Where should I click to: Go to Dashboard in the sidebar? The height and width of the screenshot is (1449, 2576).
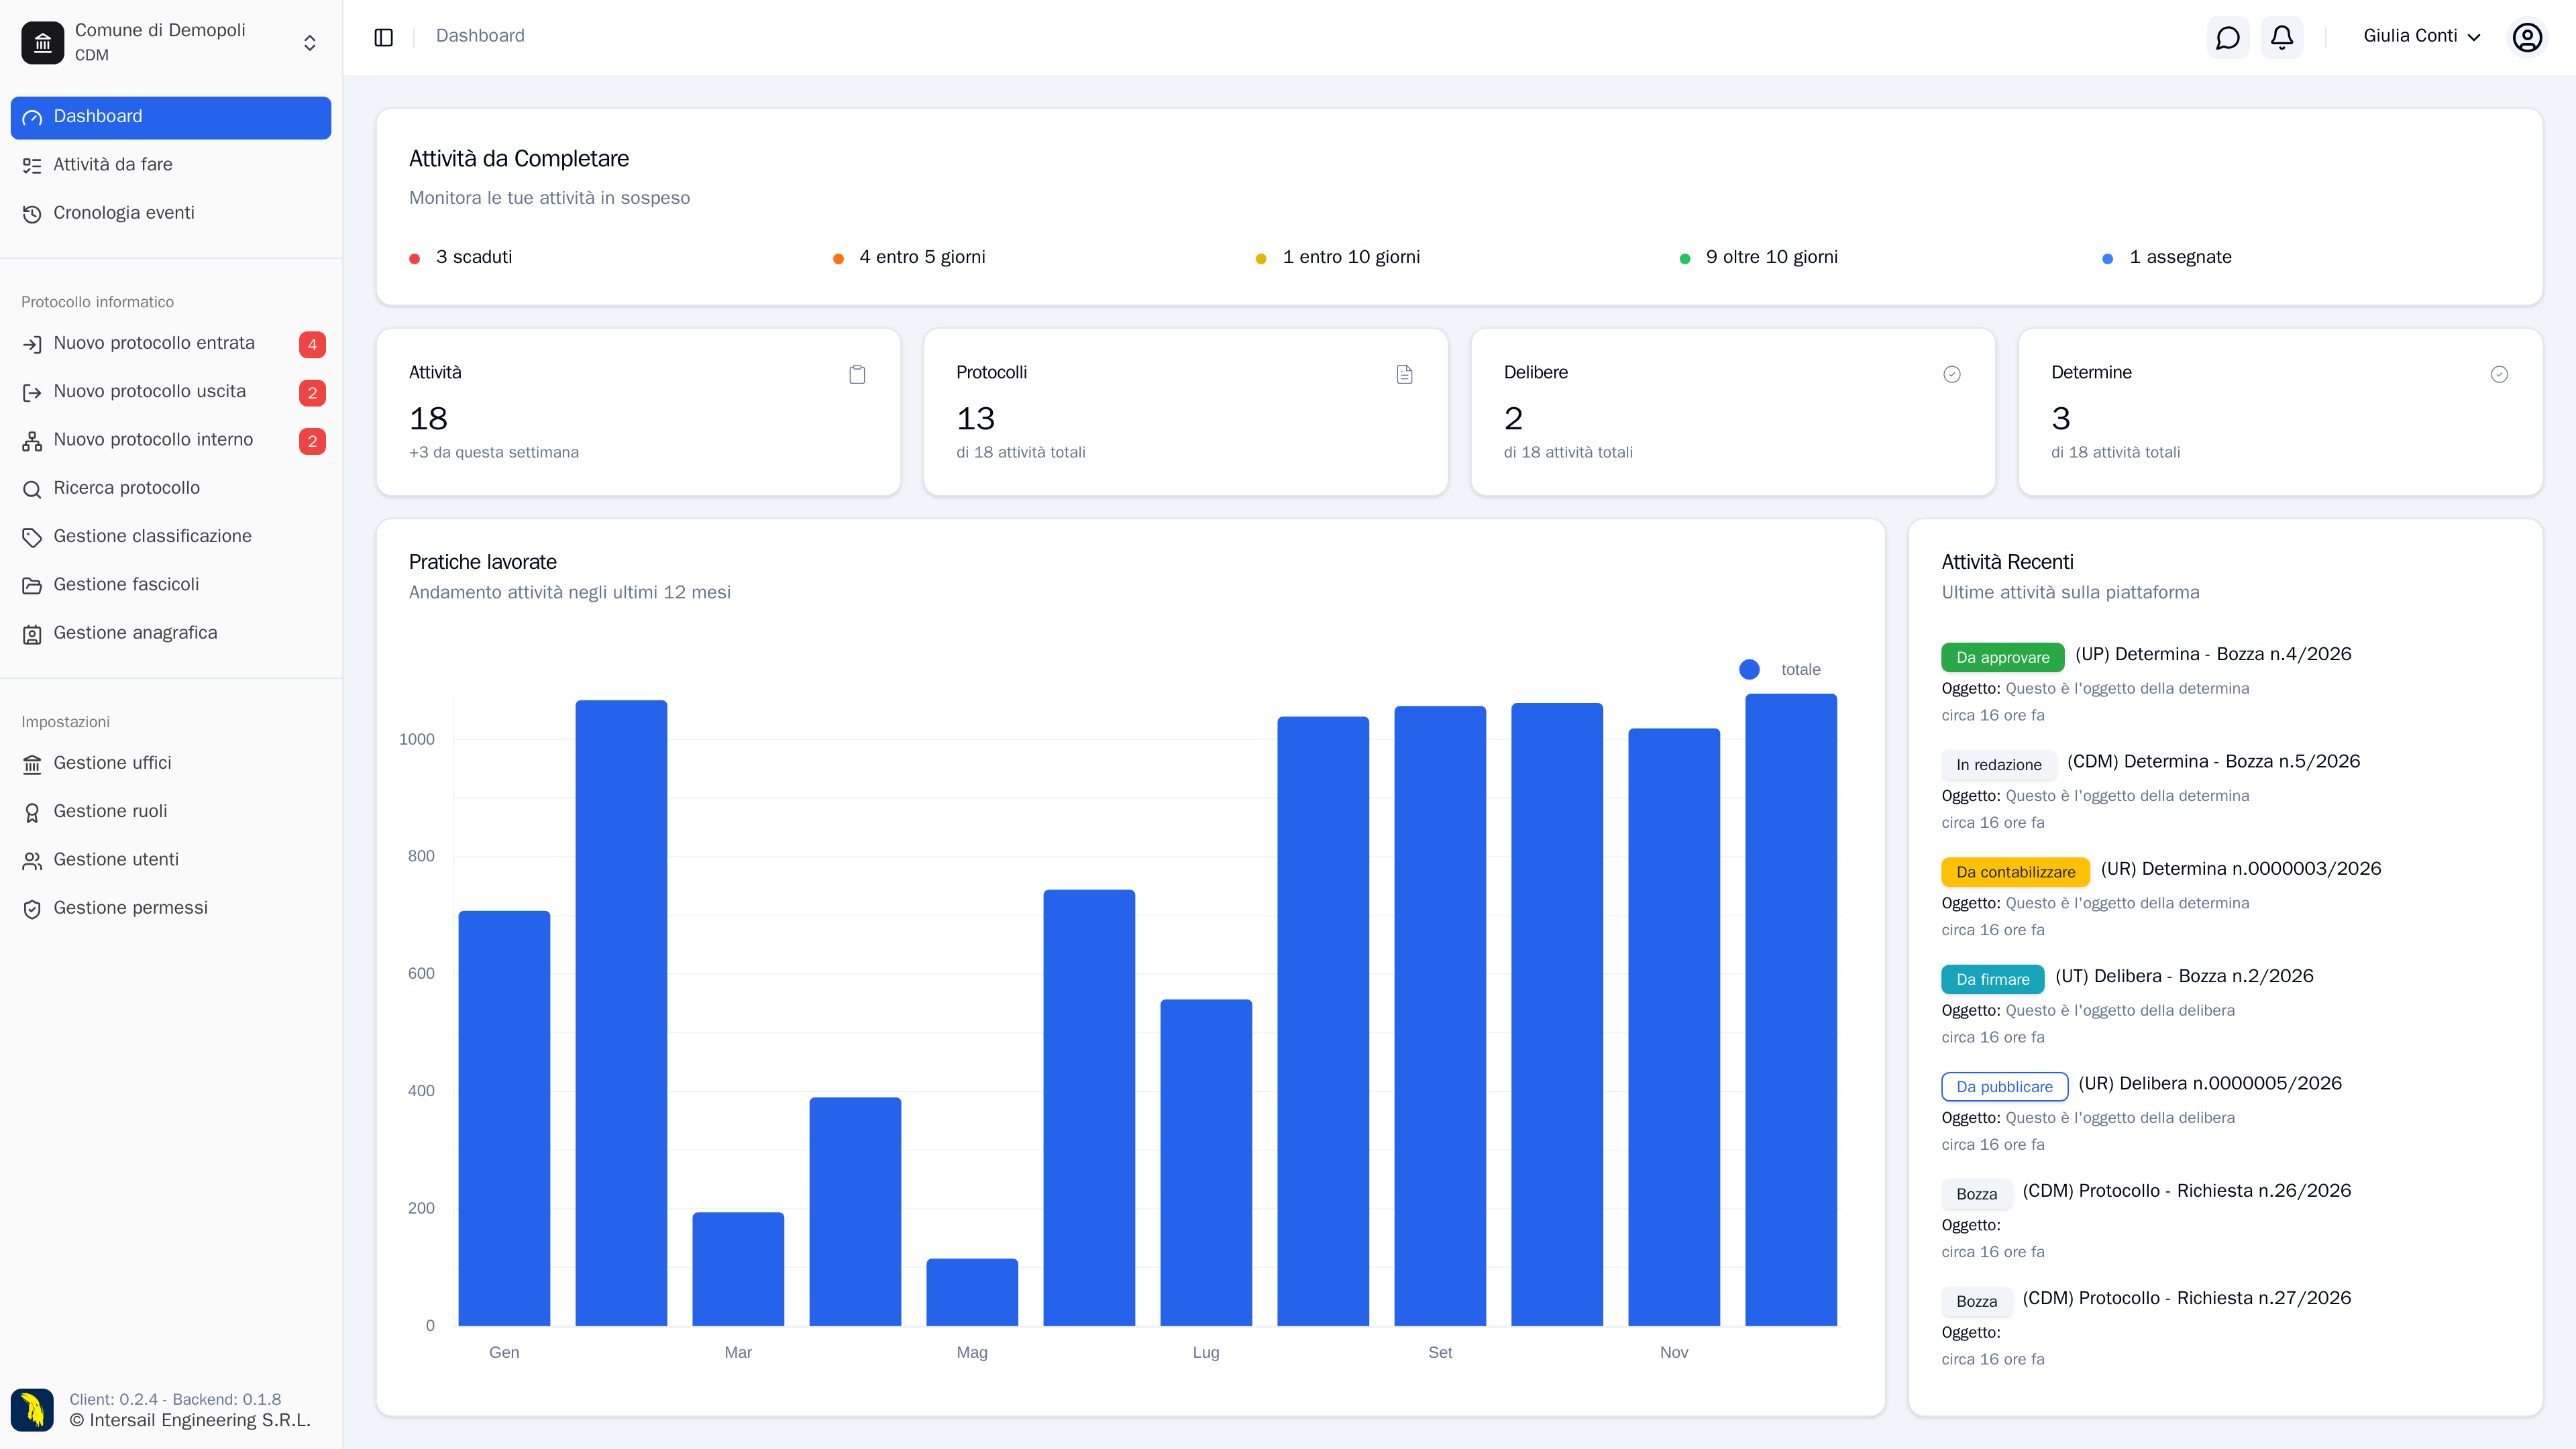[x=171, y=117]
